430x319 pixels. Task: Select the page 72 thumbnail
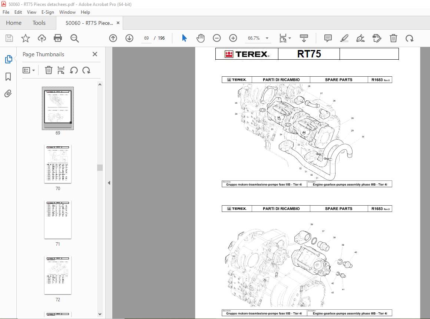(58, 275)
